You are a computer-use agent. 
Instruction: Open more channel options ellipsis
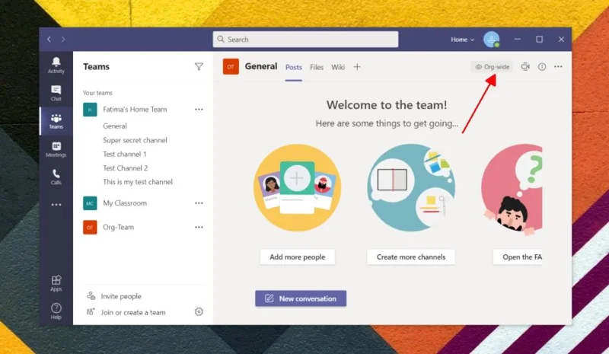[x=558, y=67]
